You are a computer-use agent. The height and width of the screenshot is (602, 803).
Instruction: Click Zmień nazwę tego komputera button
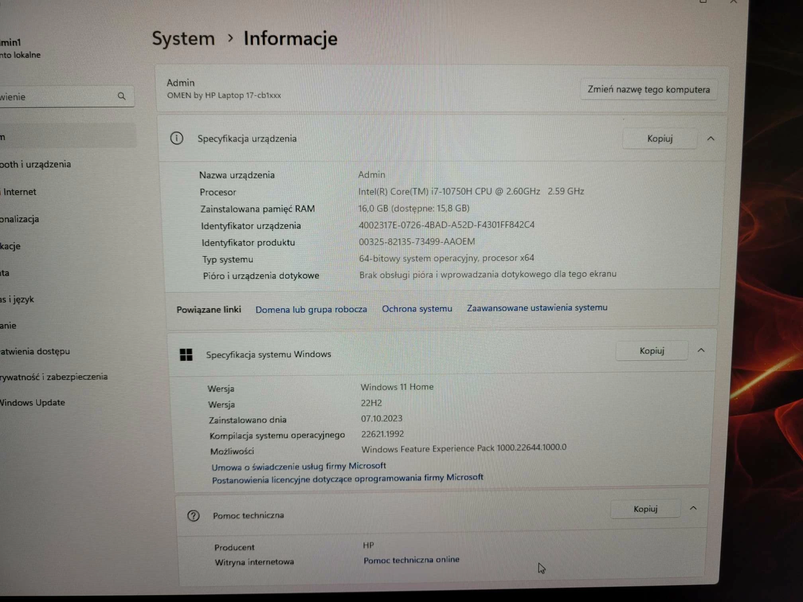[x=648, y=90]
